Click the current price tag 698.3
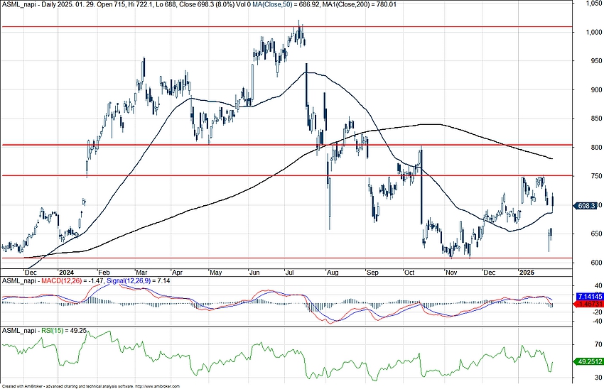 click(x=587, y=205)
